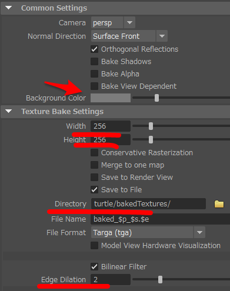Open the Normal Direction dropdown
The width and height of the screenshot is (230, 291).
pos(162,36)
